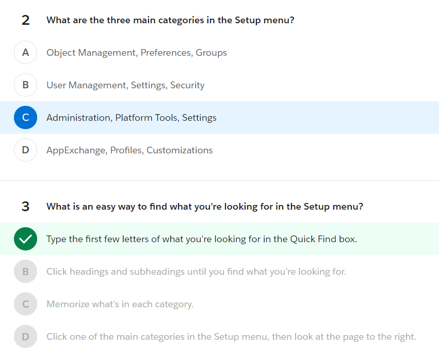Select radio circle A in question 2
Viewport: 439px width, 363px height.
[x=25, y=53]
